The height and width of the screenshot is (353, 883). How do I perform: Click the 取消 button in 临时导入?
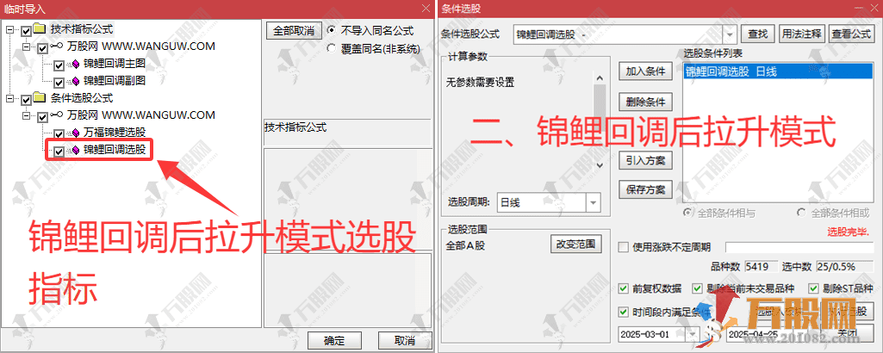[x=405, y=340]
